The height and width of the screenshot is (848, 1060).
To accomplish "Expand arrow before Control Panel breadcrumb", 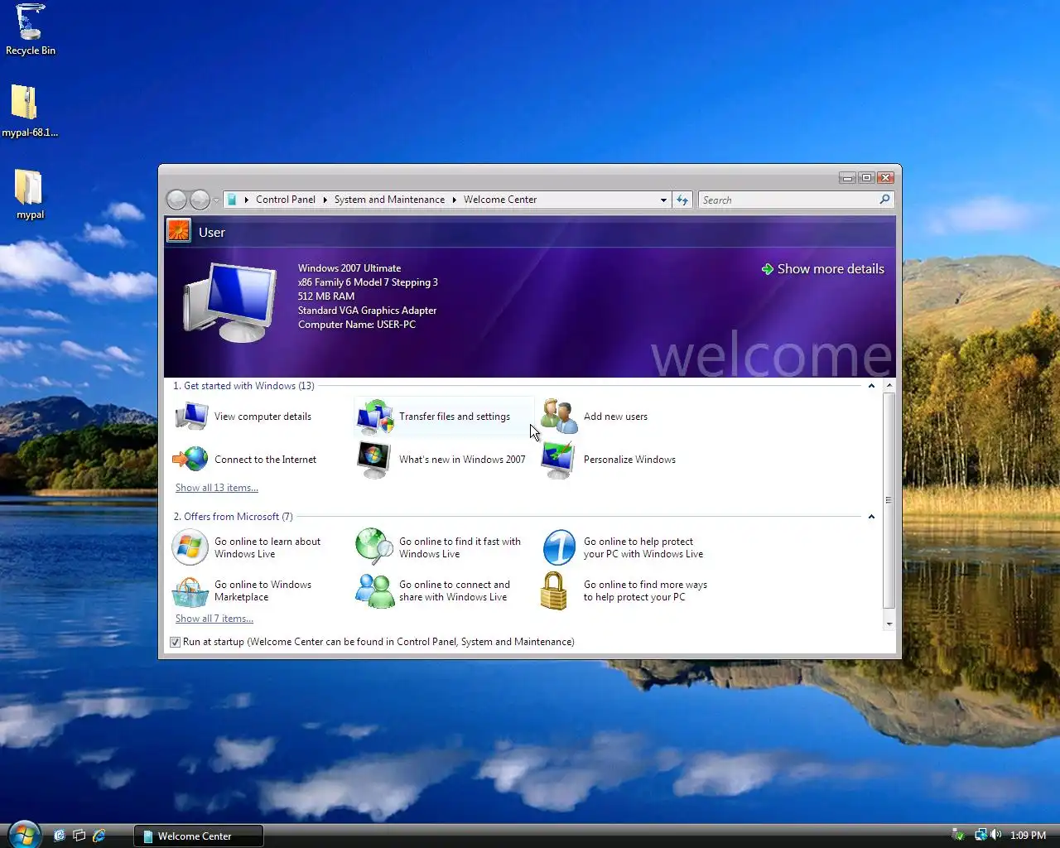I will point(246,200).
